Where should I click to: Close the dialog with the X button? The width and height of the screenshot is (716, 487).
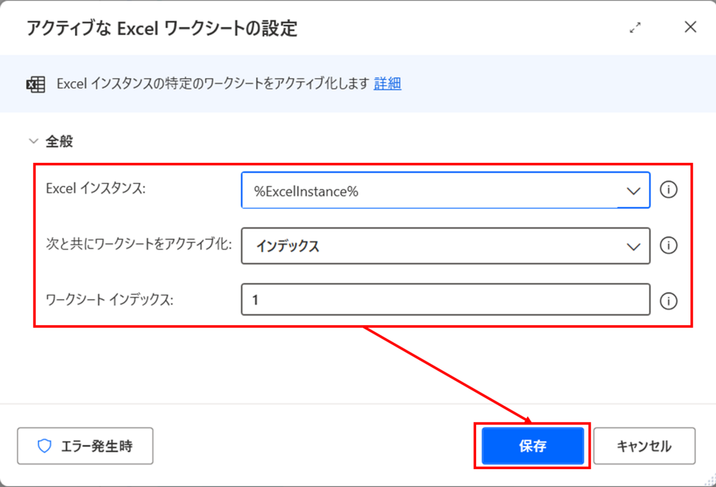coord(690,27)
